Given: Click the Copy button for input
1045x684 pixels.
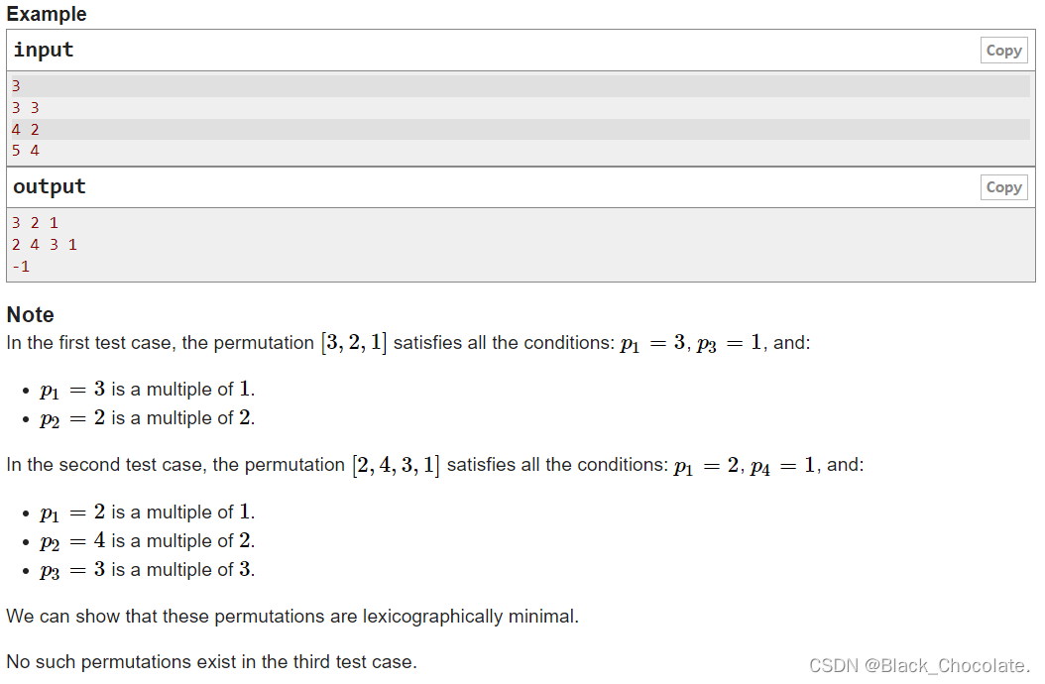Looking at the screenshot, I should [1003, 51].
